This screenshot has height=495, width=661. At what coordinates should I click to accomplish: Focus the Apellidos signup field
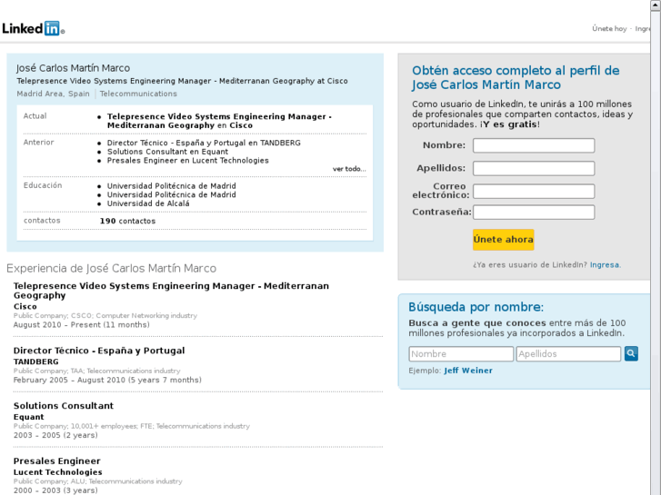(534, 168)
